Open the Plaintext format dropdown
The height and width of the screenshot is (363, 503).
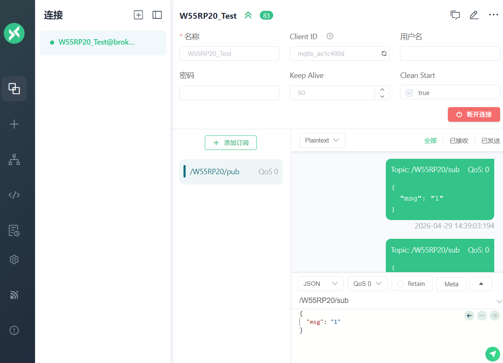tap(322, 140)
